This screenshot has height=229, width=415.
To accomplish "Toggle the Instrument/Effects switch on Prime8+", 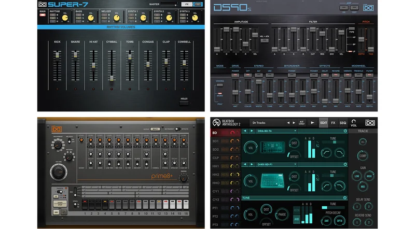I will [x=177, y=129].
